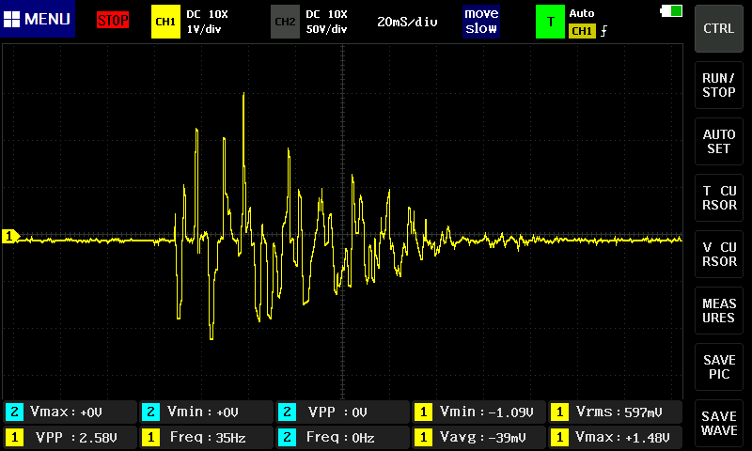Open the MEASURES panel
The height and width of the screenshot is (451, 752).
coord(719,311)
